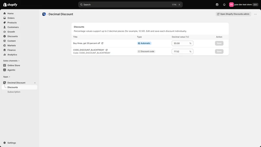The width and height of the screenshot is (261, 147).
Task: Click the Automatic type badge
Action: pyautogui.click(x=144, y=43)
